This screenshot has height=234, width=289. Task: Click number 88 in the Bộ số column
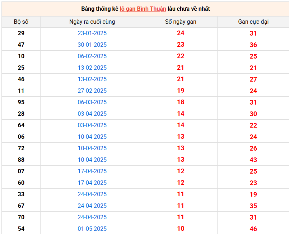coord(21,160)
